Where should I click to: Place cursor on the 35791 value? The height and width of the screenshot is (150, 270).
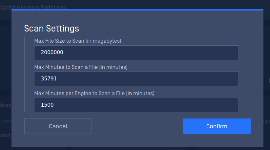[x=49, y=79]
